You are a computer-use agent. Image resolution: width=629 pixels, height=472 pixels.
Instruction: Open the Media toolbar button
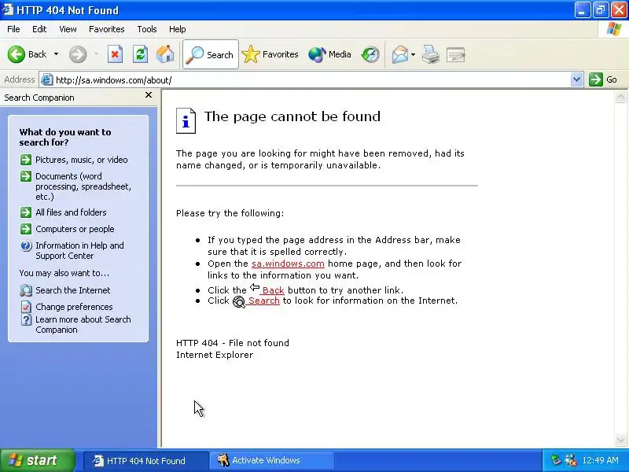pos(329,54)
